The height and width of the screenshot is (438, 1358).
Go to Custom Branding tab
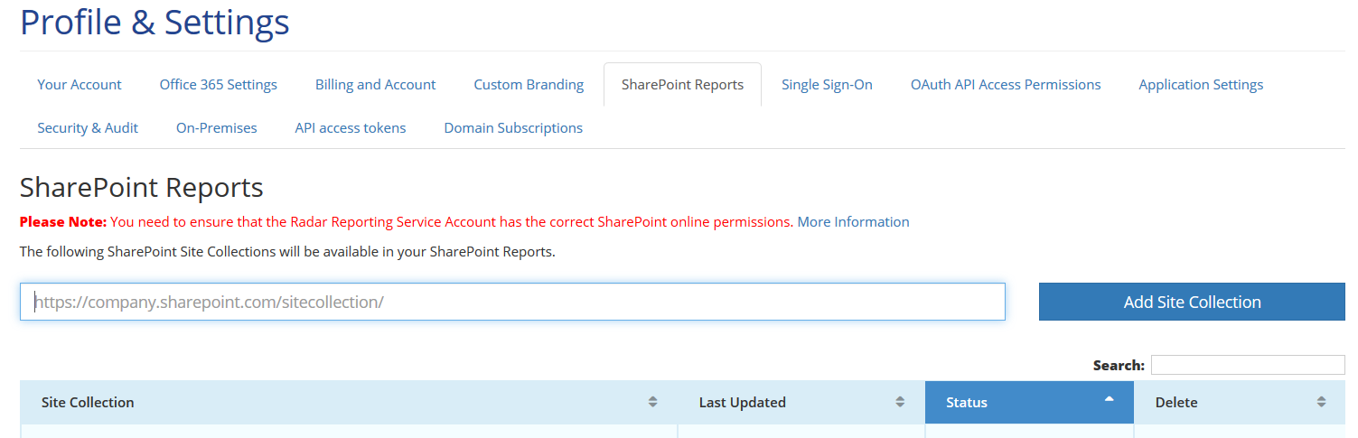click(529, 85)
